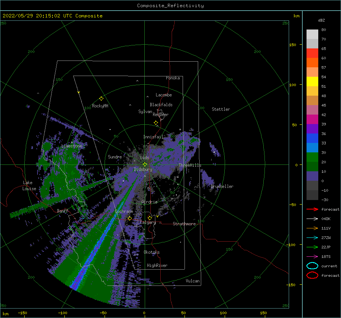Click the red forecast arrow in legend

click(x=312, y=209)
